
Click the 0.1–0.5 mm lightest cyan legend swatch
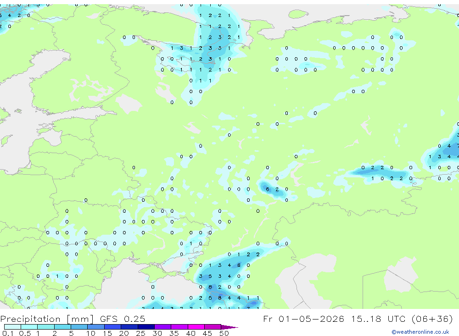(12, 327)
